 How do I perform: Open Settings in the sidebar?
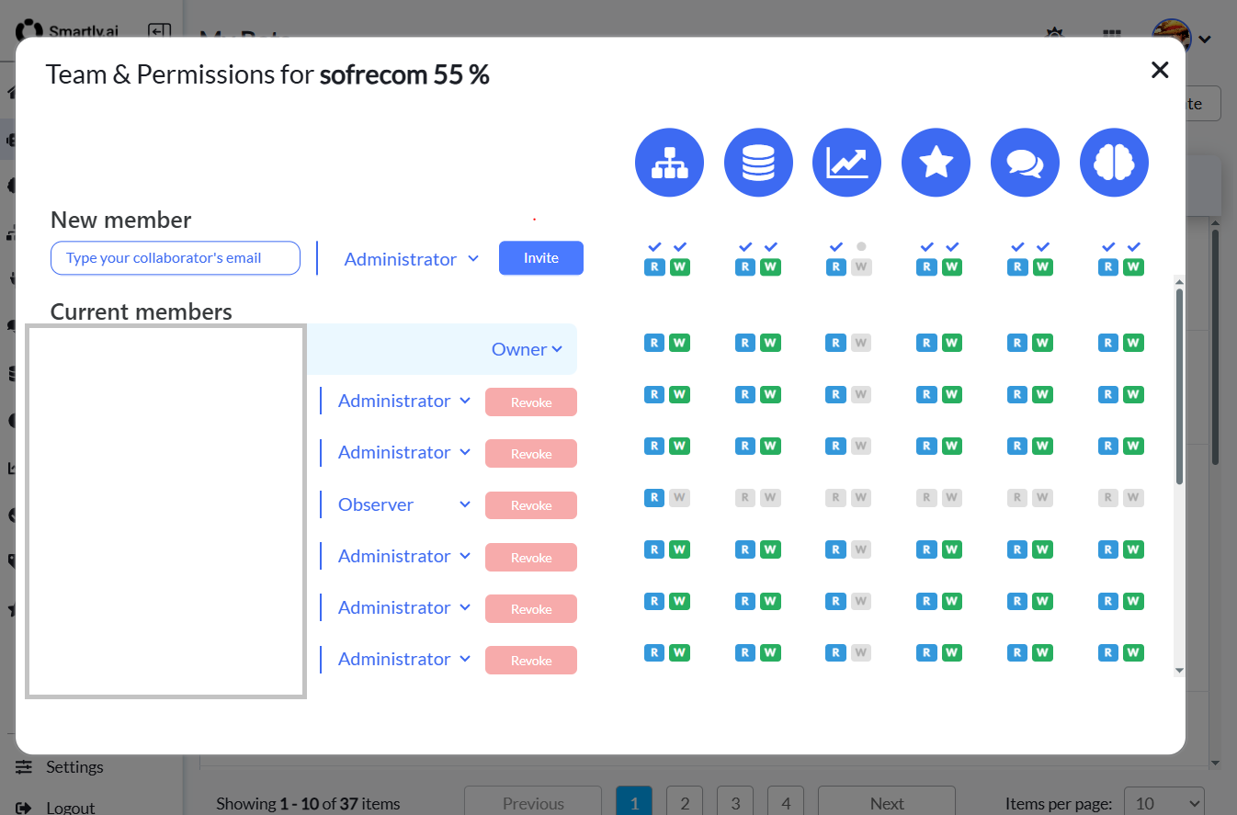[x=74, y=766]
